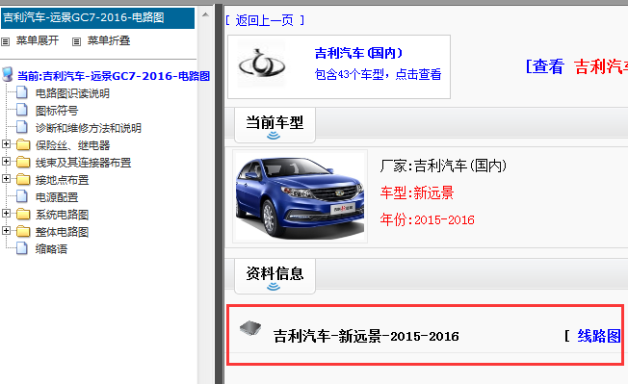Click the red text 车型:新远景
628x384 pixels.
417,192
